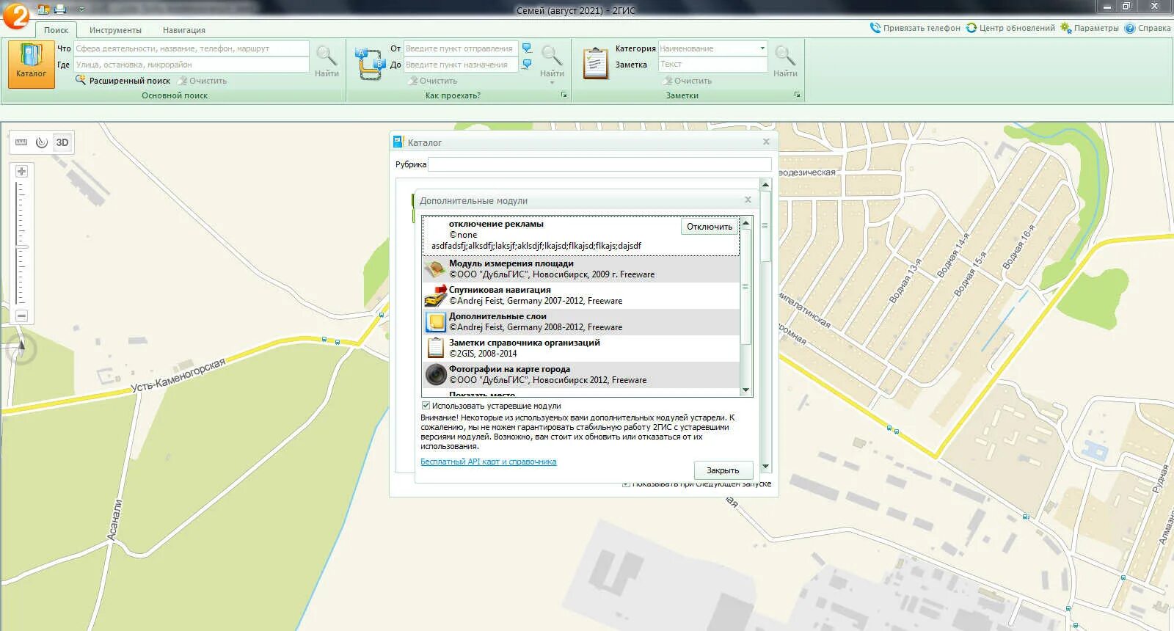This screenshot has height=631, width=1174.
Task: Click the print icon in quick access toolbar
Action: tap(60, 9)
